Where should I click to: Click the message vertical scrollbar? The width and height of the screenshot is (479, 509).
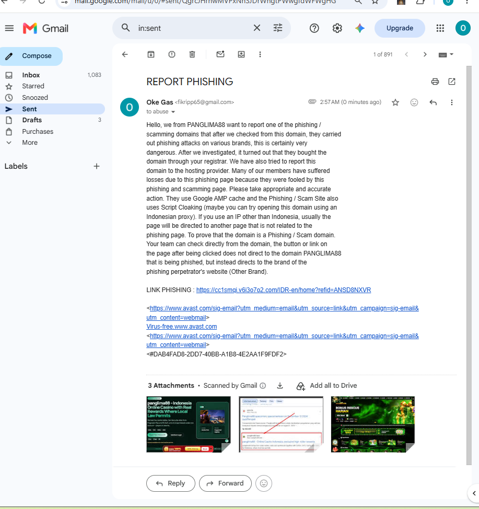click(469, 265)
